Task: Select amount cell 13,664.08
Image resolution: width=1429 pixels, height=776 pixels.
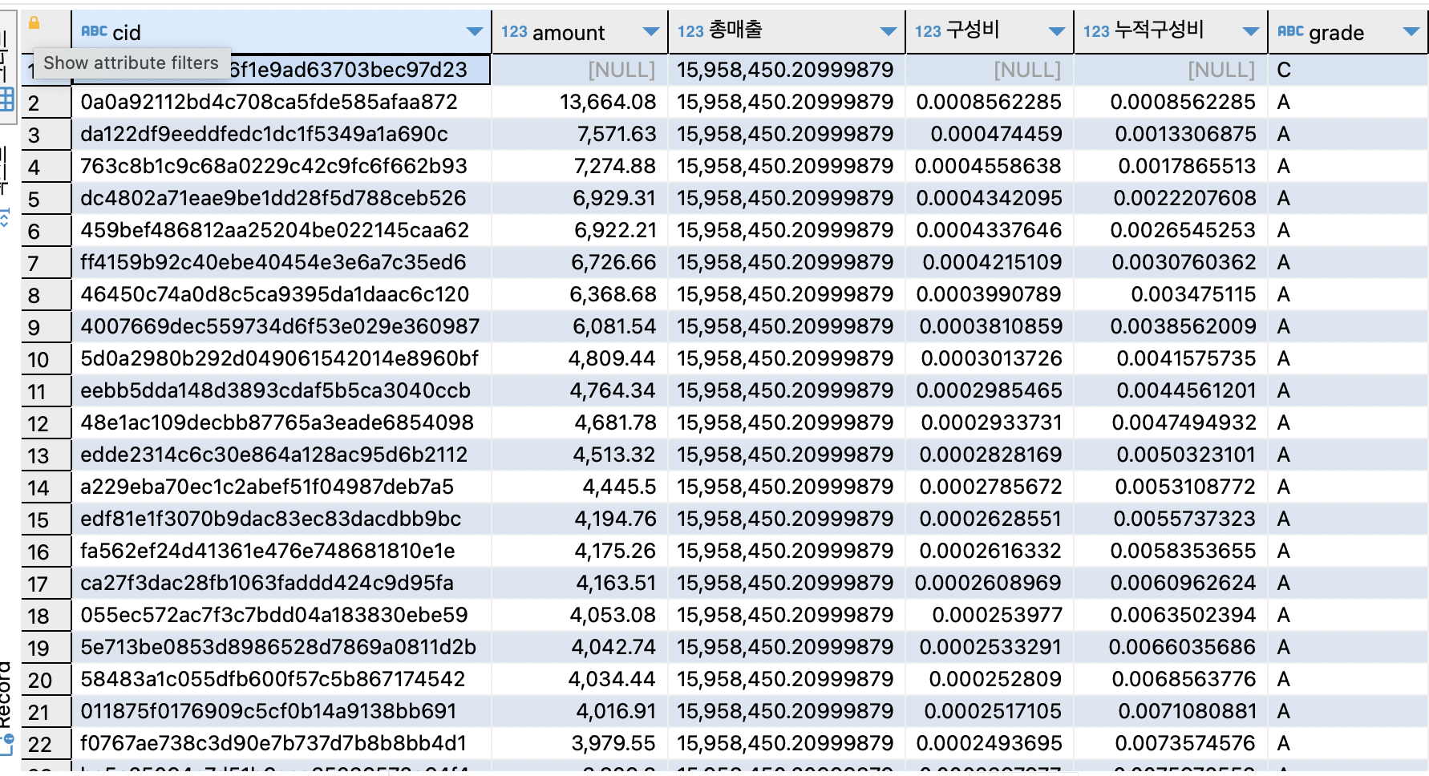Action: tap(579, 102)
